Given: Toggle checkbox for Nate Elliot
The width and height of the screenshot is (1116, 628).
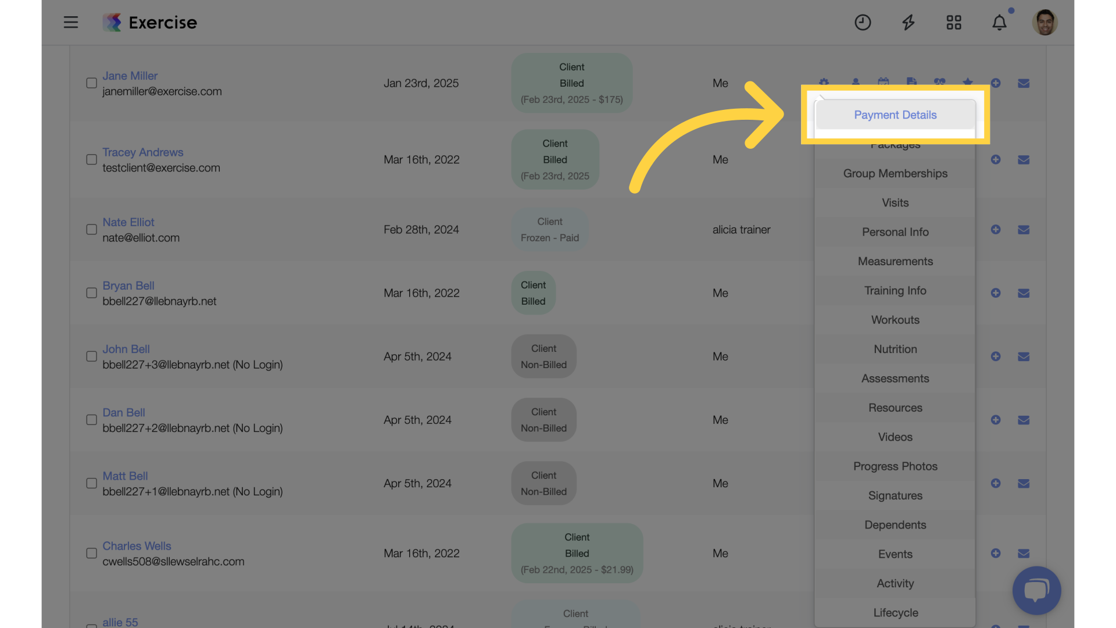Looking at the screenshot, I should point(91,230).
